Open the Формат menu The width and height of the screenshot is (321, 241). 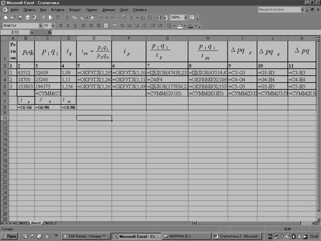75,10
